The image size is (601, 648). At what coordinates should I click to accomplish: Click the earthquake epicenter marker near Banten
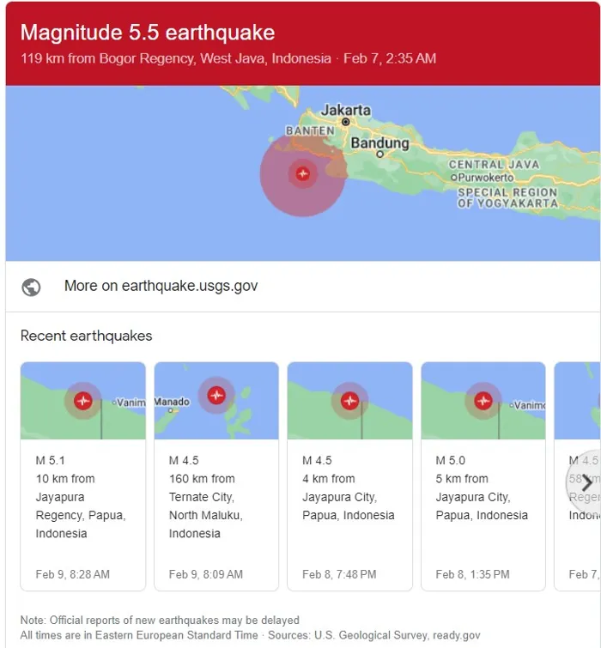302,173
